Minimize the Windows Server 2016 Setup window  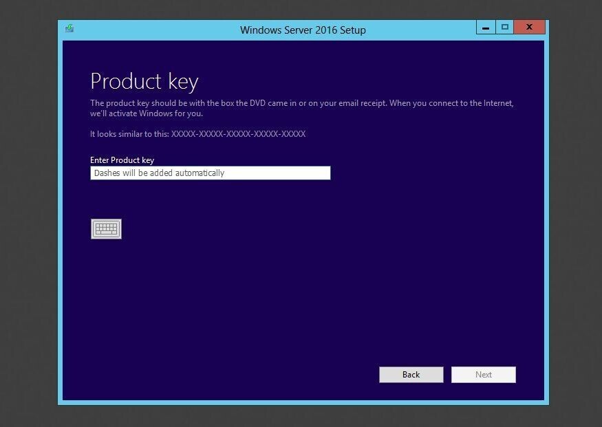486,28
